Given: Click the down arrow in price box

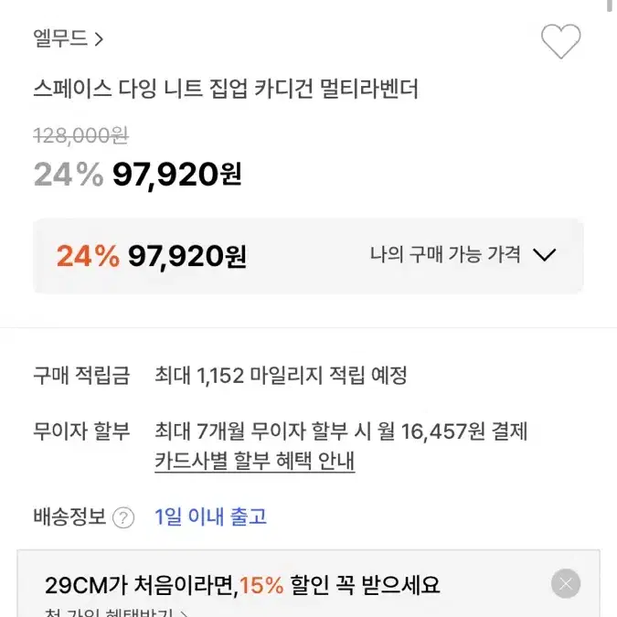Looking at the screenshot, I should click(x=545, y=255).
